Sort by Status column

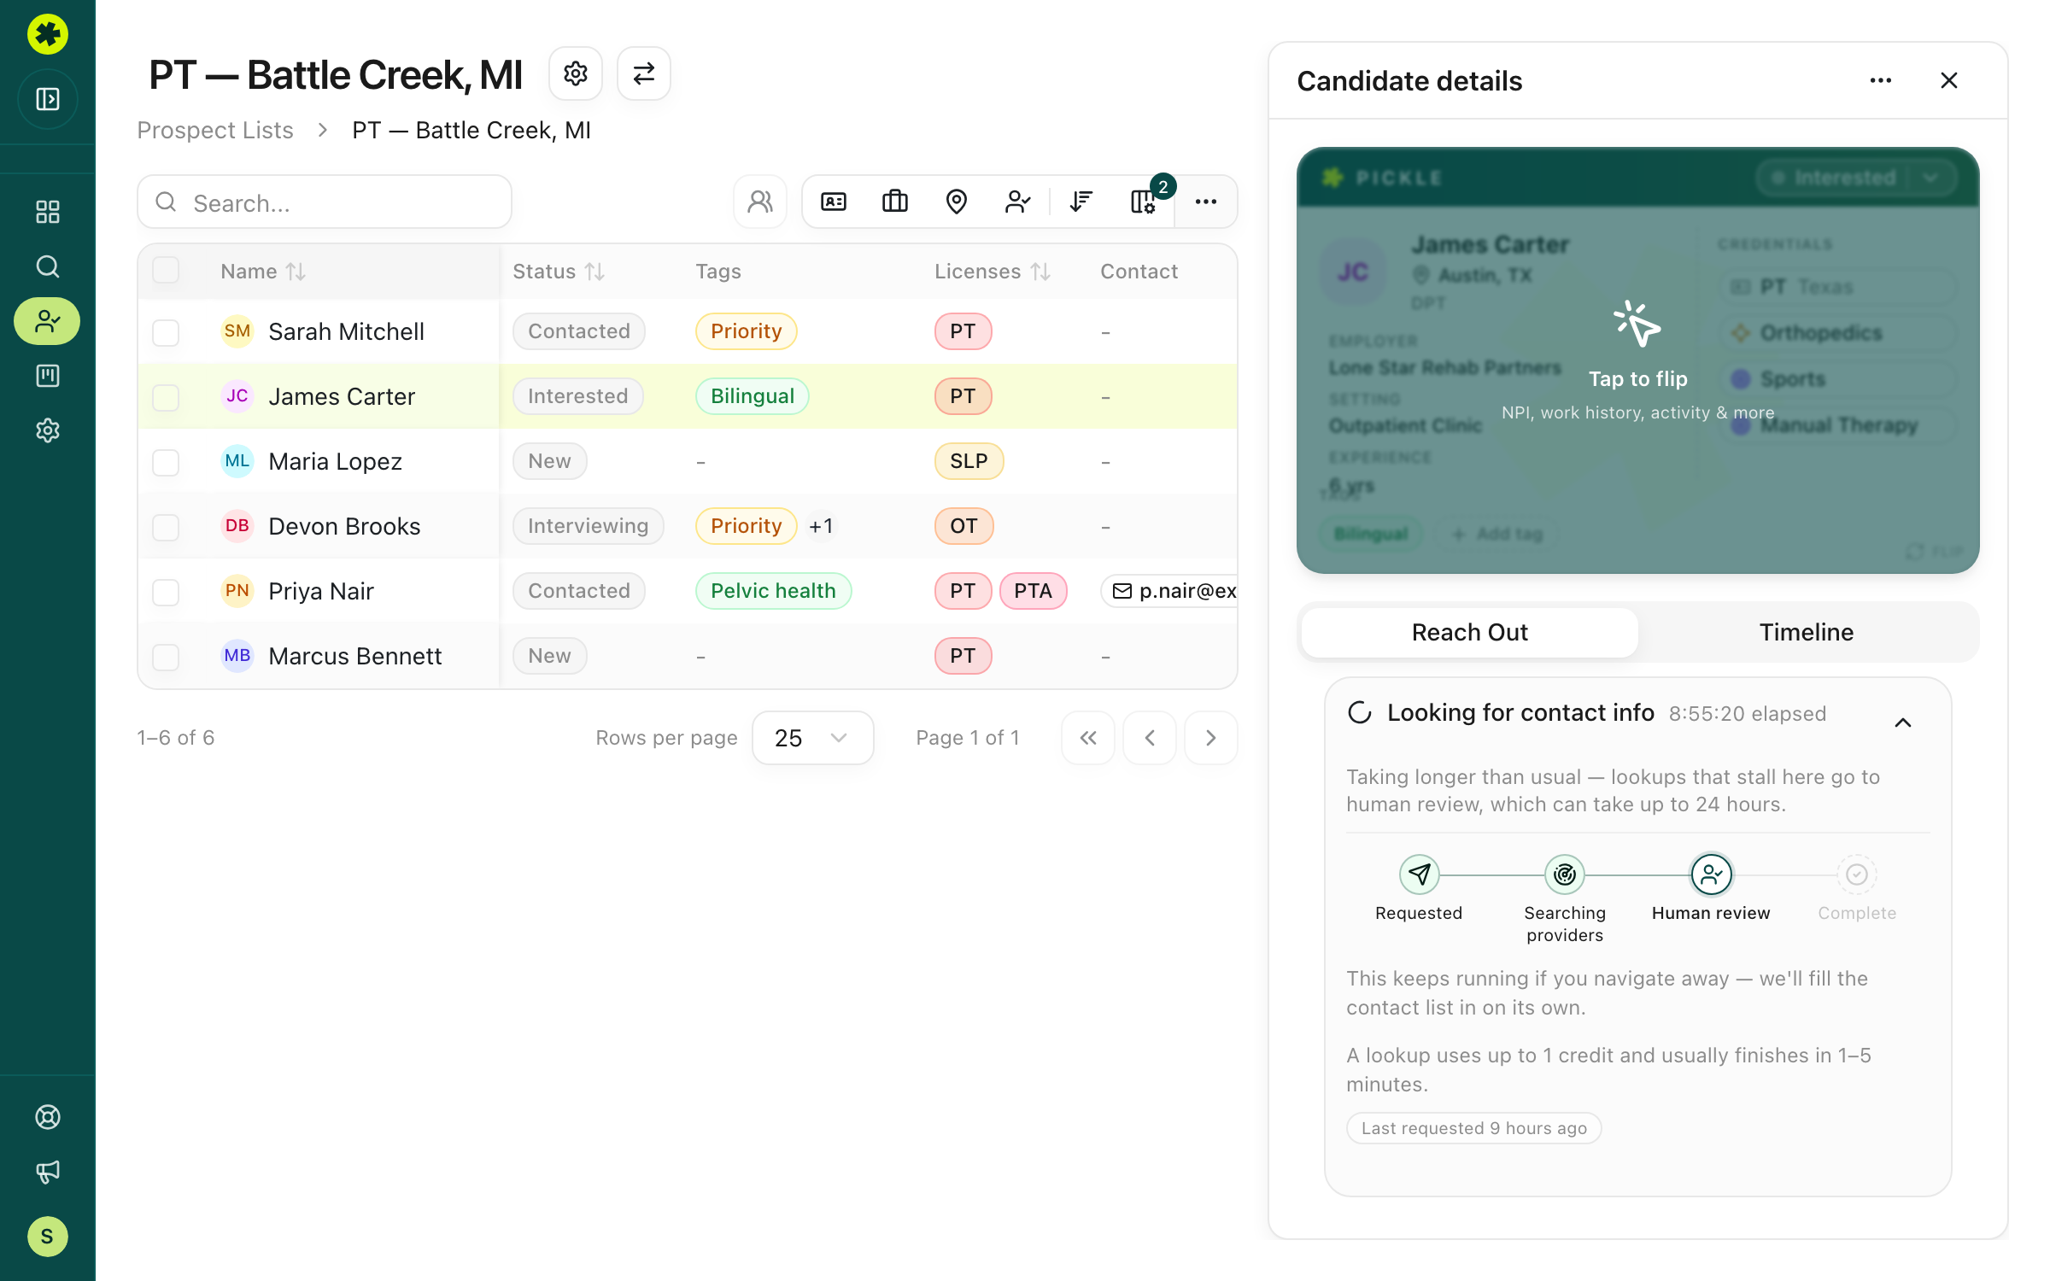coord(559,272)
